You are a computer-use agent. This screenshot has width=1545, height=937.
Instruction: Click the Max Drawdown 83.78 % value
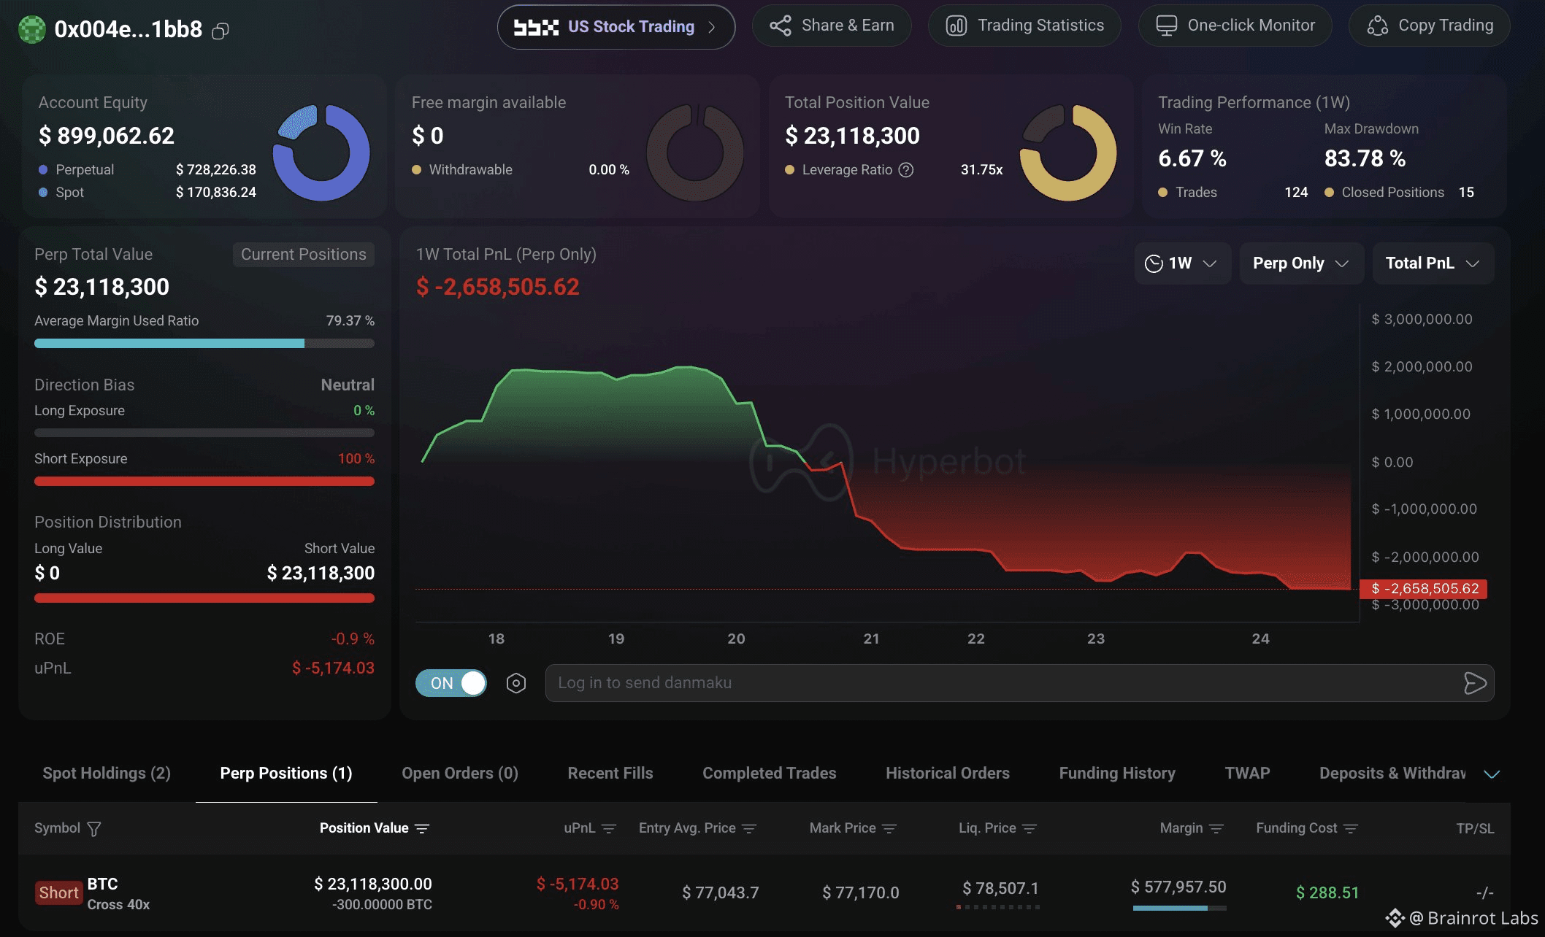pos(1365,158)
